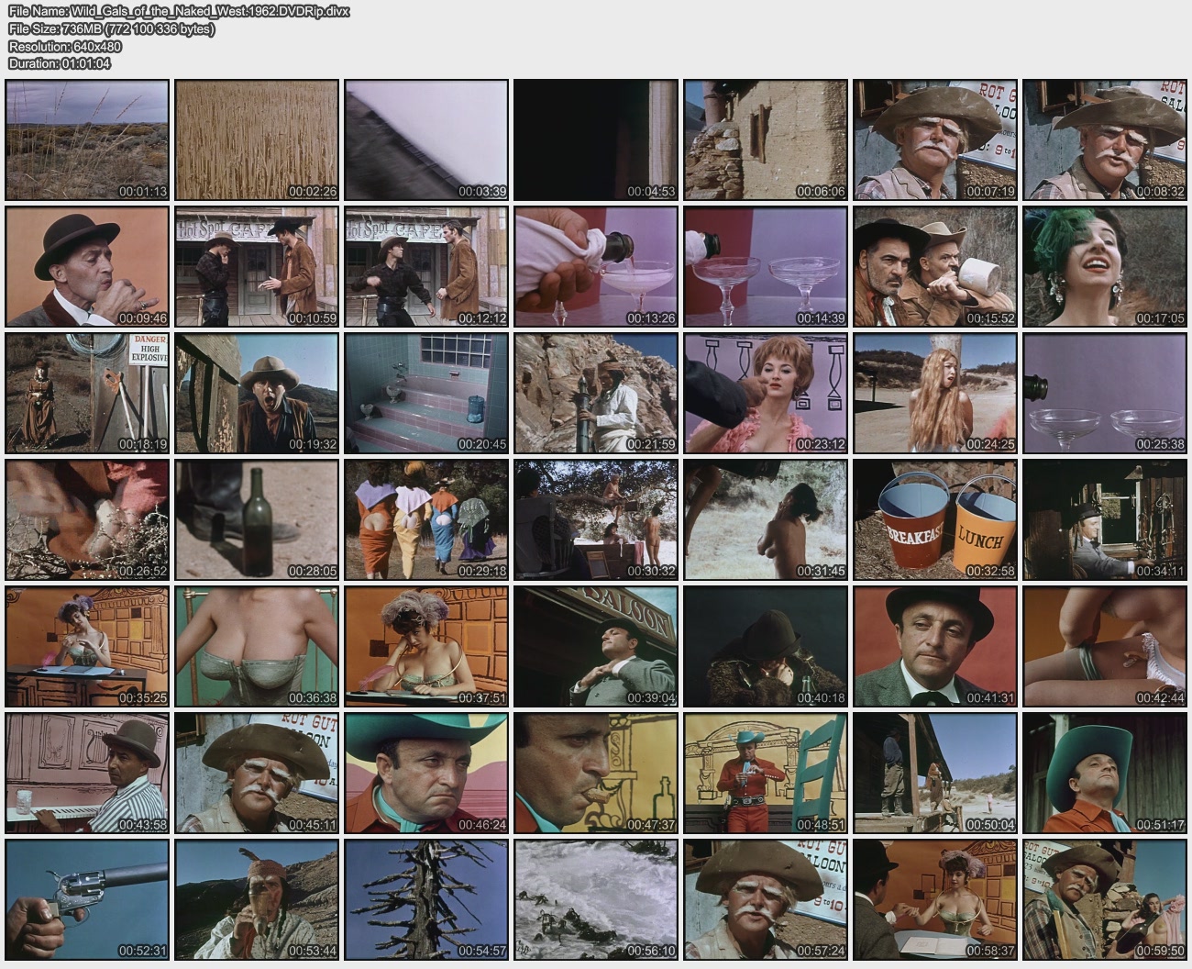Click the File Name text line
1192x969 pixels.
click(x=179, y=11)
